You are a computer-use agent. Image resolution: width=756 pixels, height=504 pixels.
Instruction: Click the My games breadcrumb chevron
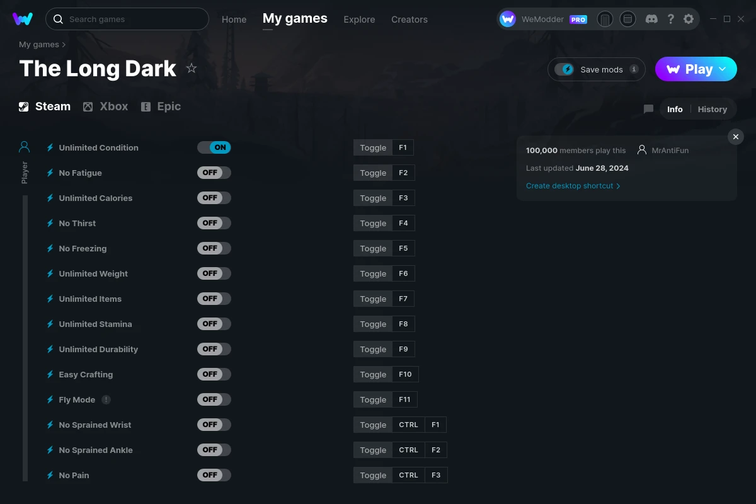[64, 45]
